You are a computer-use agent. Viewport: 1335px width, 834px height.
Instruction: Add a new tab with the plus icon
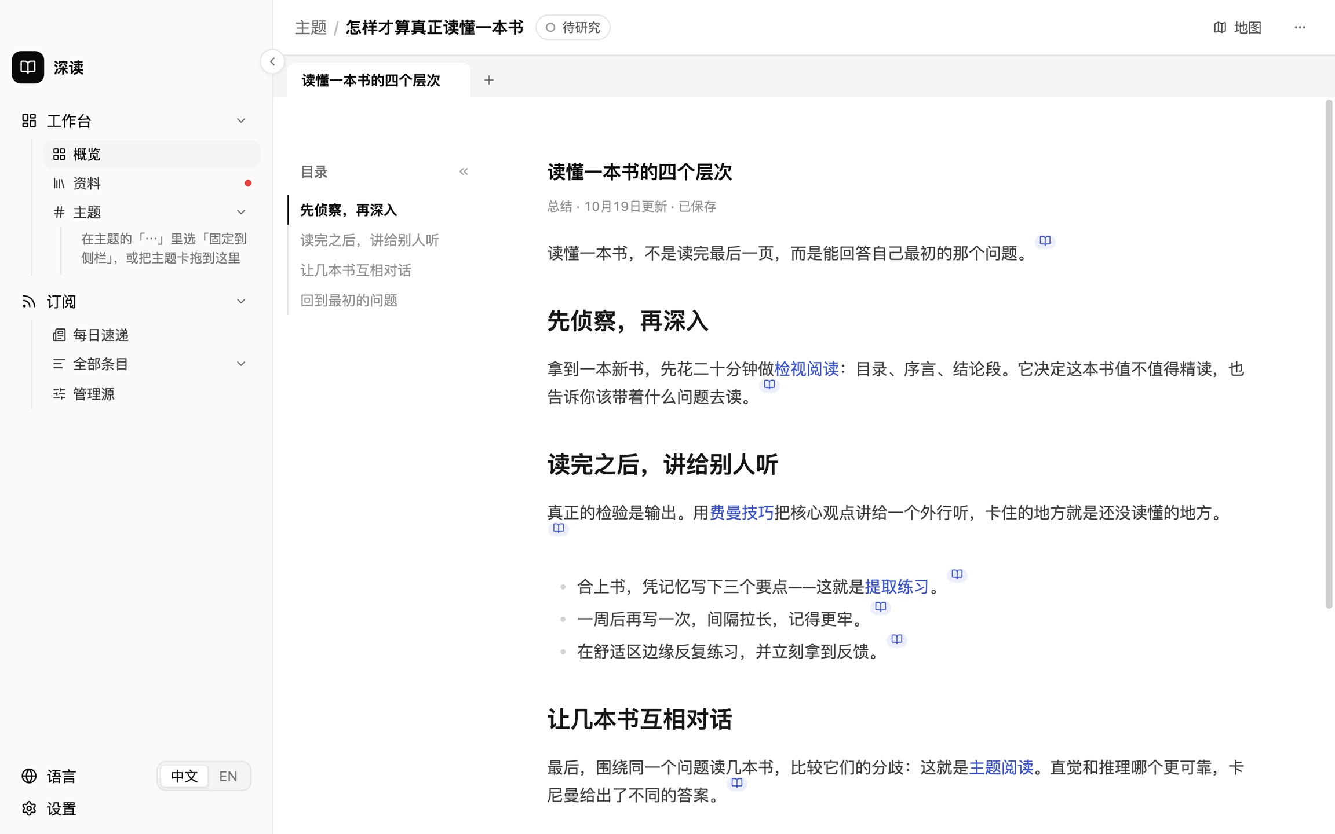pos(489,80)
